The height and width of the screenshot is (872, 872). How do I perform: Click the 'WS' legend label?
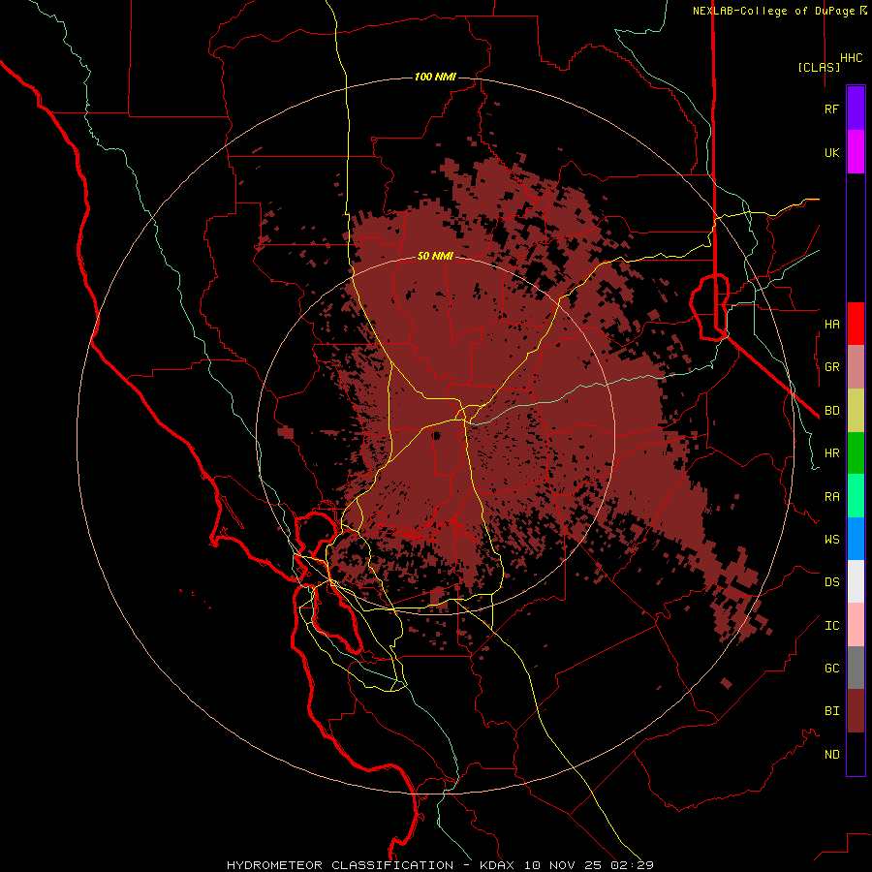pos(831,539)
